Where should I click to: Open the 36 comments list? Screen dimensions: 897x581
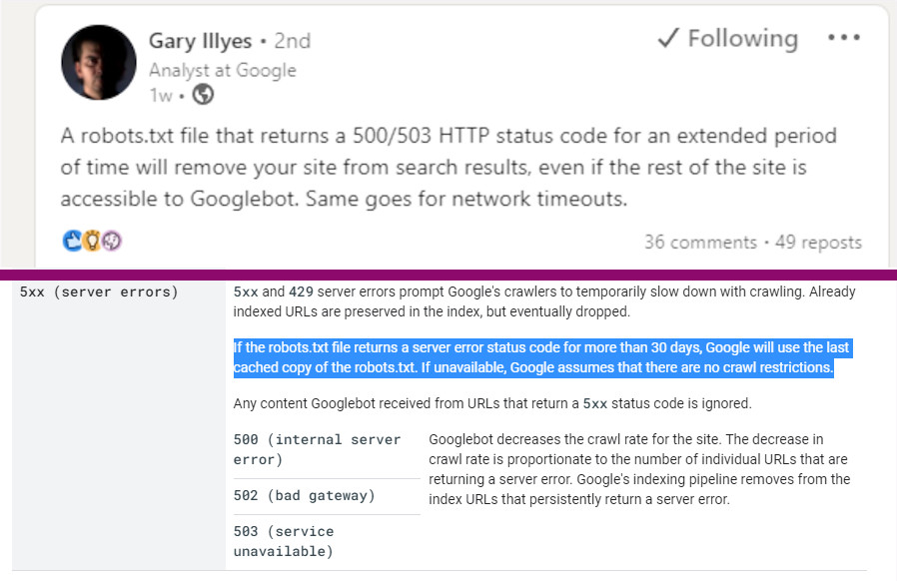701,242
